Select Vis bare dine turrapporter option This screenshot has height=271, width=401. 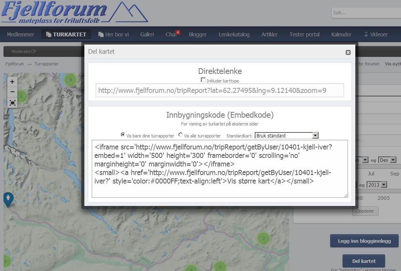123,135
